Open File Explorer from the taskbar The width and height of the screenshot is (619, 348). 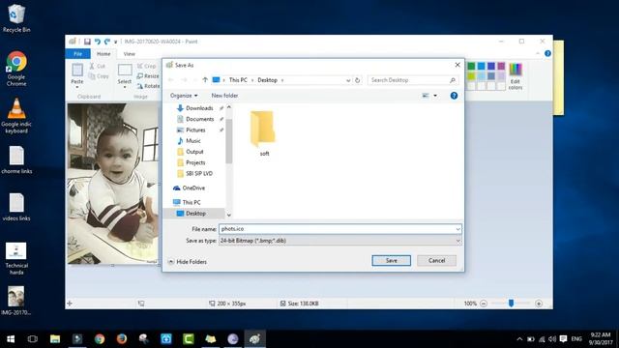55,339
